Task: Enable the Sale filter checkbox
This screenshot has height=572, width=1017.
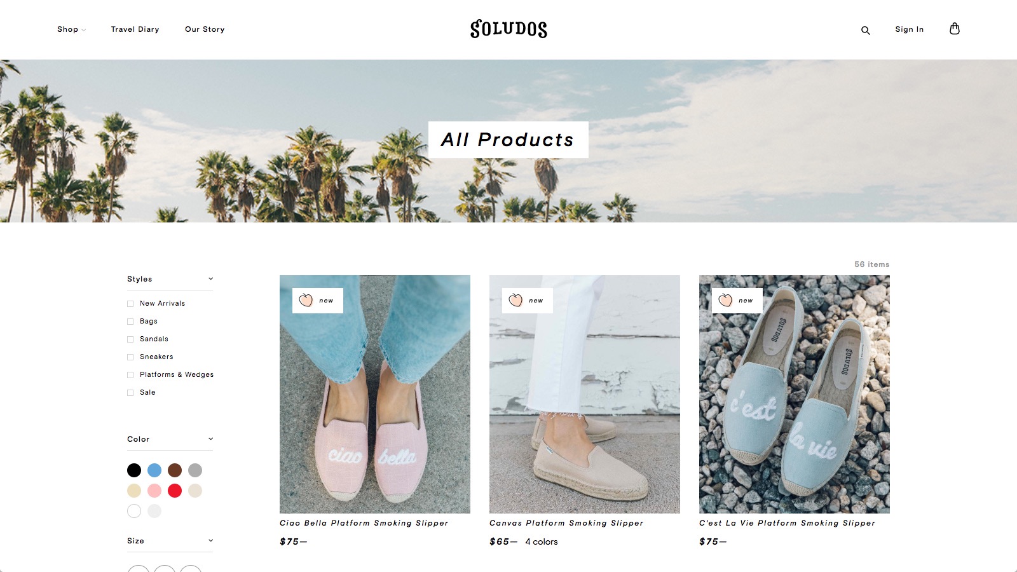Action: [130, 393]
